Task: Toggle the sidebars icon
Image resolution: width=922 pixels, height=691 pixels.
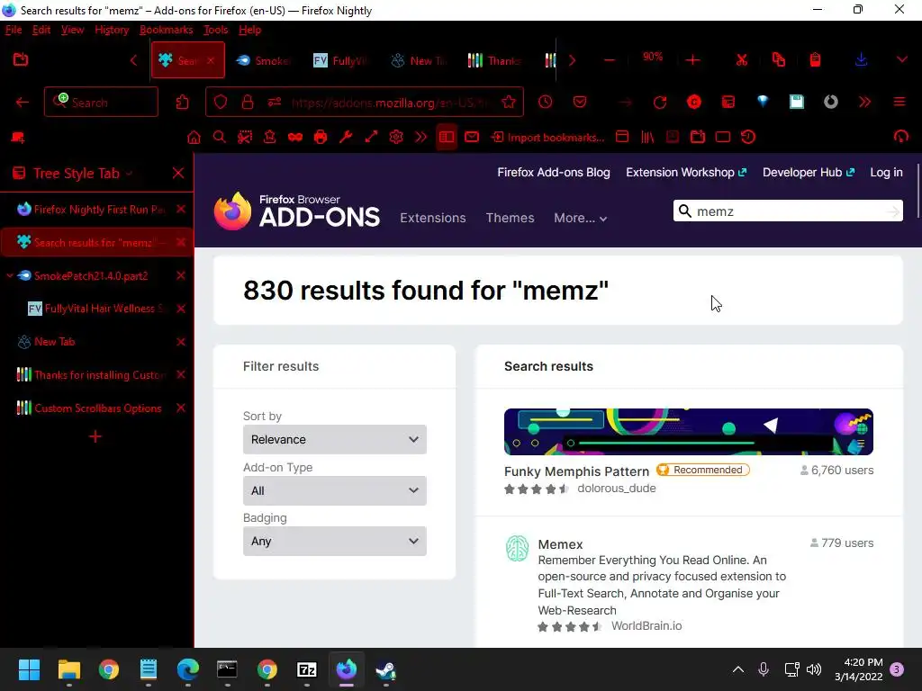Action: pos(447,138)
